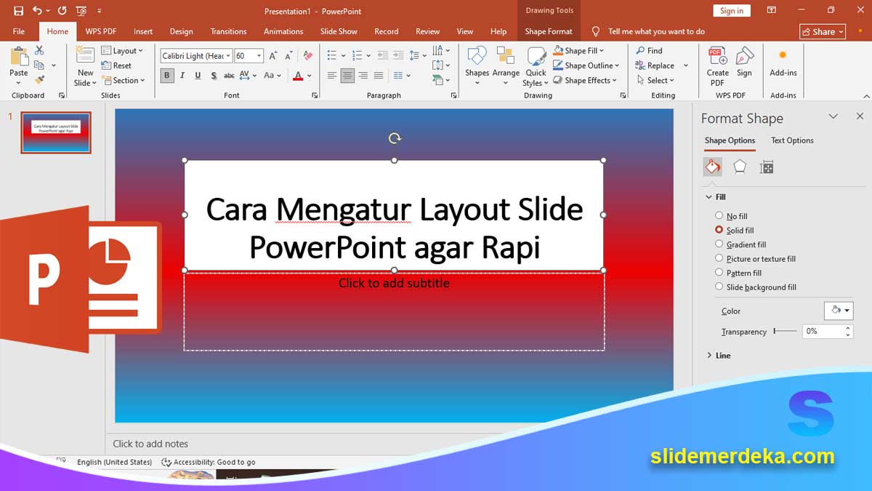Screen dimensions: 872x491
Task: Expand the Line section
Action: click(718, 355)
